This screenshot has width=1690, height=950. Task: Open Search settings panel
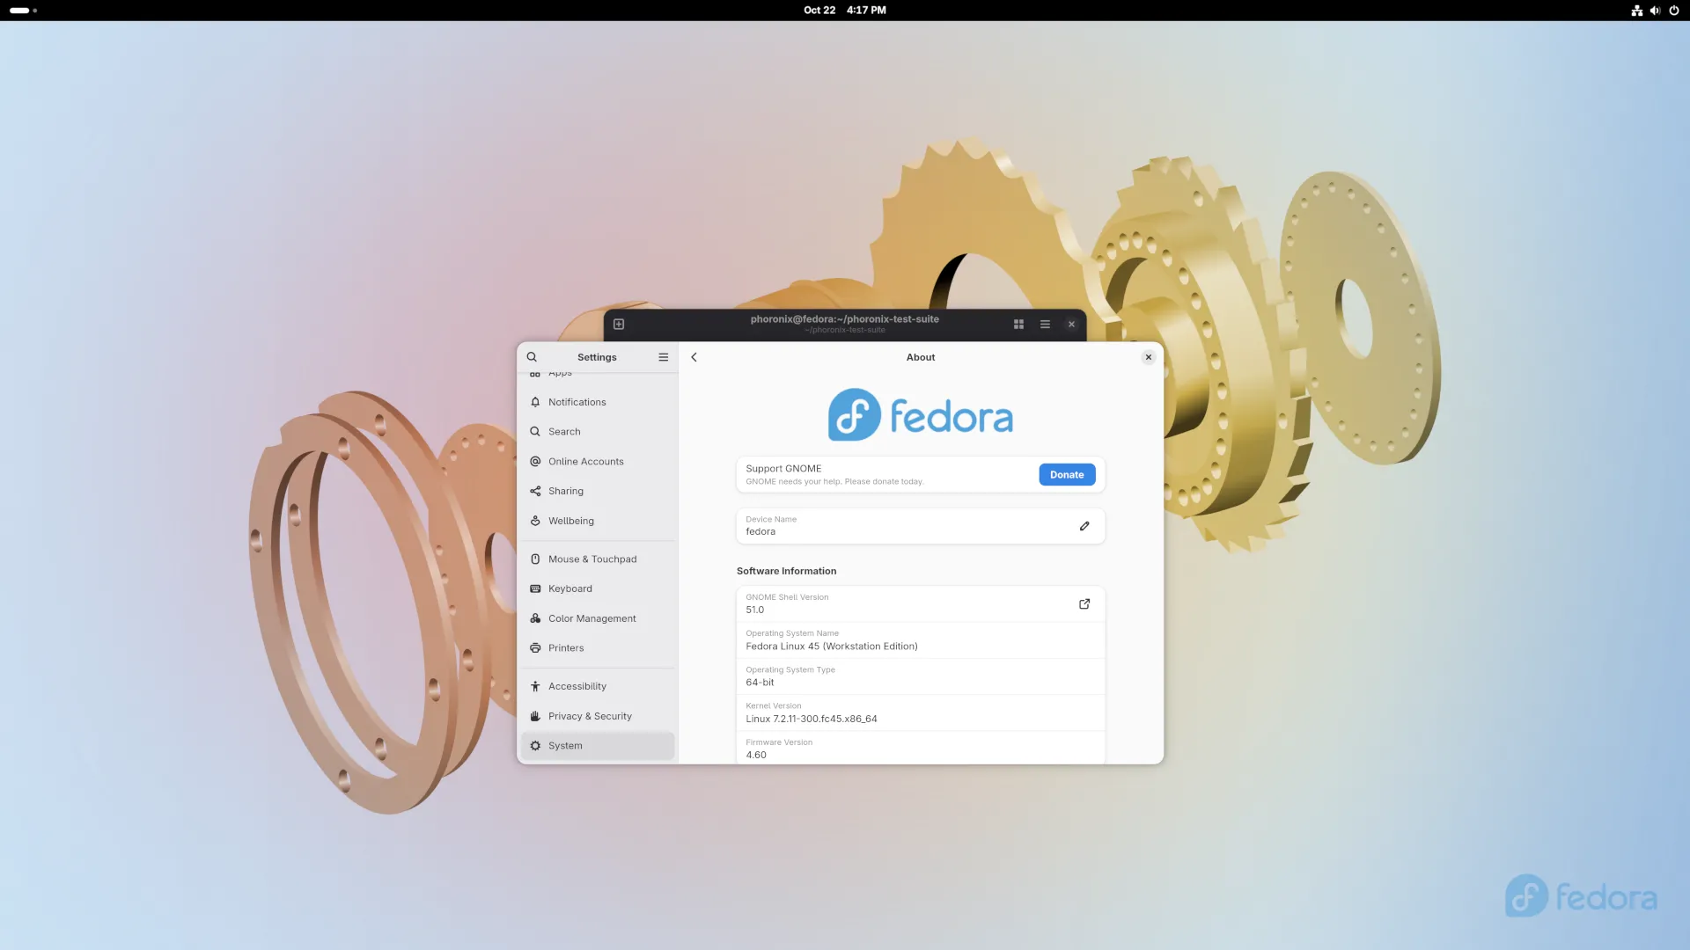tap(597, 432)
